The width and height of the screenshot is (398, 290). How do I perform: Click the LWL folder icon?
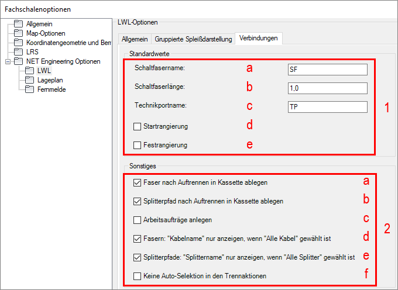[29, 71]
